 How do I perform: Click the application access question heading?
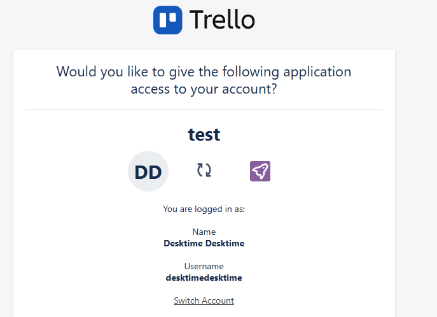[204, 80]
